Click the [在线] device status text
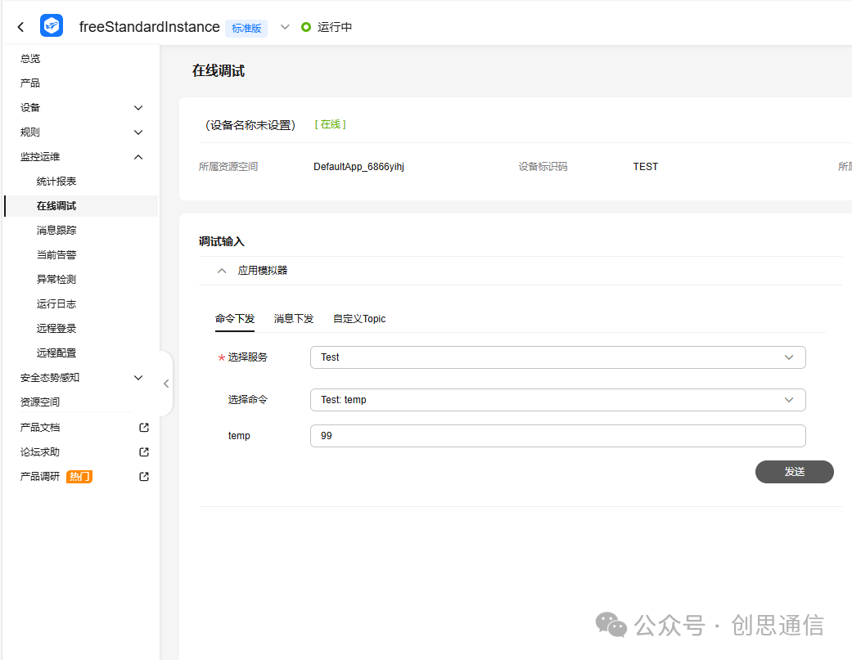Screen dimensions: 852x660 [331, 124]
